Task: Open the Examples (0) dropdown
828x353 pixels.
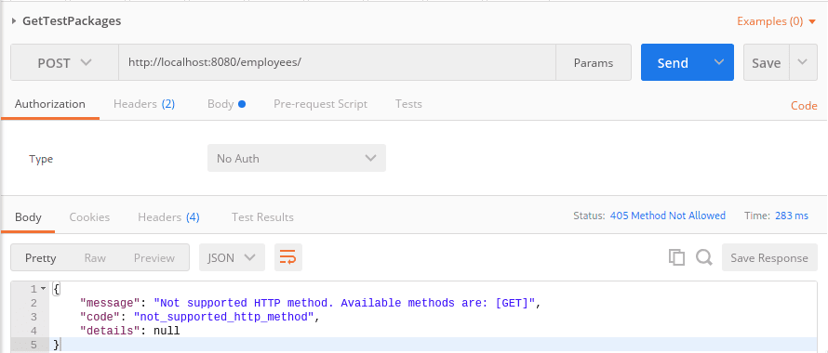Action: [x=777, y=21]
